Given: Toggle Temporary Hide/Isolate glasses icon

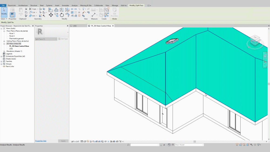Looking at the screenshot, I should pos(105,141).
